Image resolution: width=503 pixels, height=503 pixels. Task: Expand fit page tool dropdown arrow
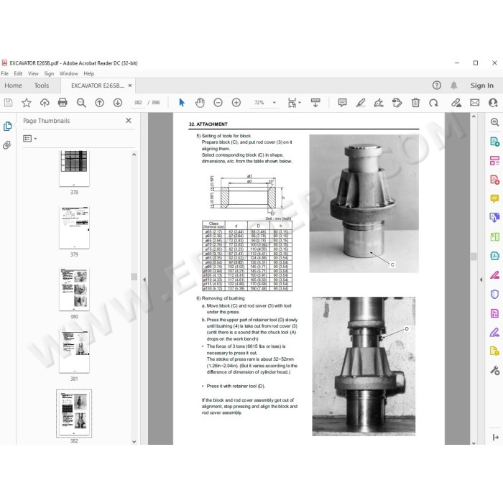[300, 103]
